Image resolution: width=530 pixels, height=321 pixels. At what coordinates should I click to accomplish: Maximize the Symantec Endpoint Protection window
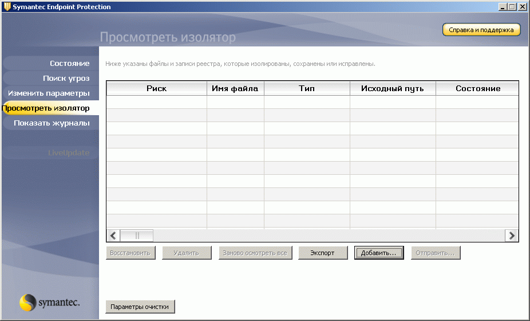[512, 7]
